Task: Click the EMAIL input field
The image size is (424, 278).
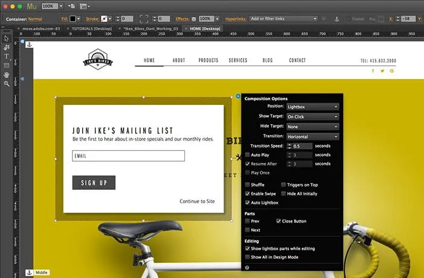Action: coord(129,156)
